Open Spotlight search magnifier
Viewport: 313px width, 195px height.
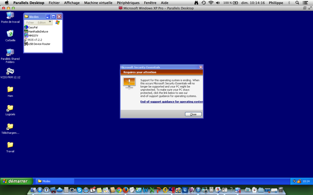297,3
